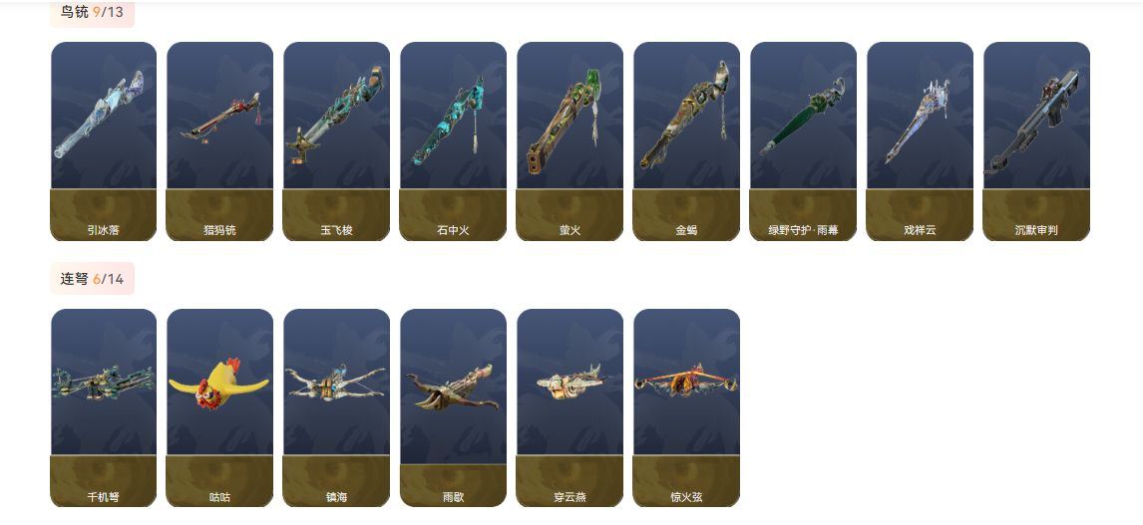This screenshot has height=525, width=1143.
Task: Open the 金蝎 musket skin card
Action: (686, 141)
